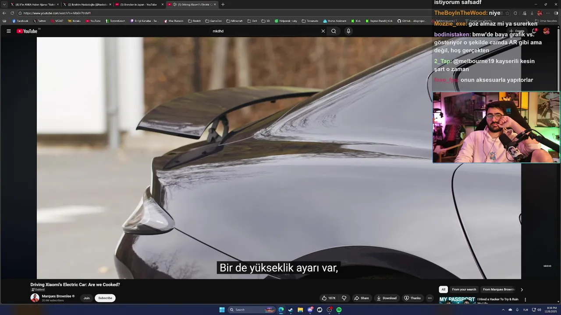Screen dimensions: 561x315
Task: Show hidden system tray icons chevron
Action: click(503, 310)
